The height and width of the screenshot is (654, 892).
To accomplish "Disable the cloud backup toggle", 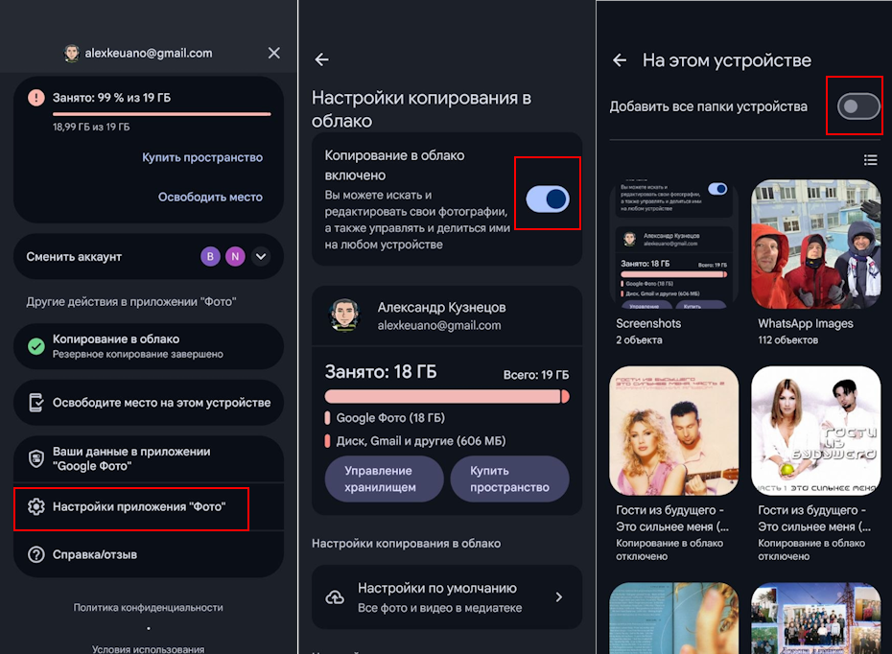I will [548, 199].
